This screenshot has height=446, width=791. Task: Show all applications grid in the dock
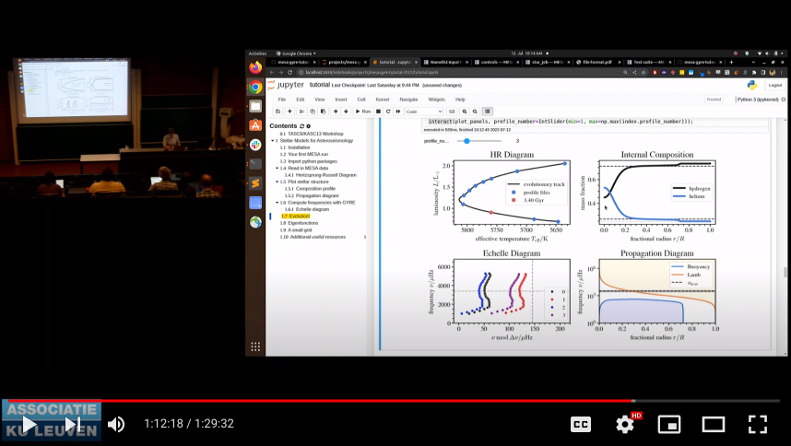[255, 346]
